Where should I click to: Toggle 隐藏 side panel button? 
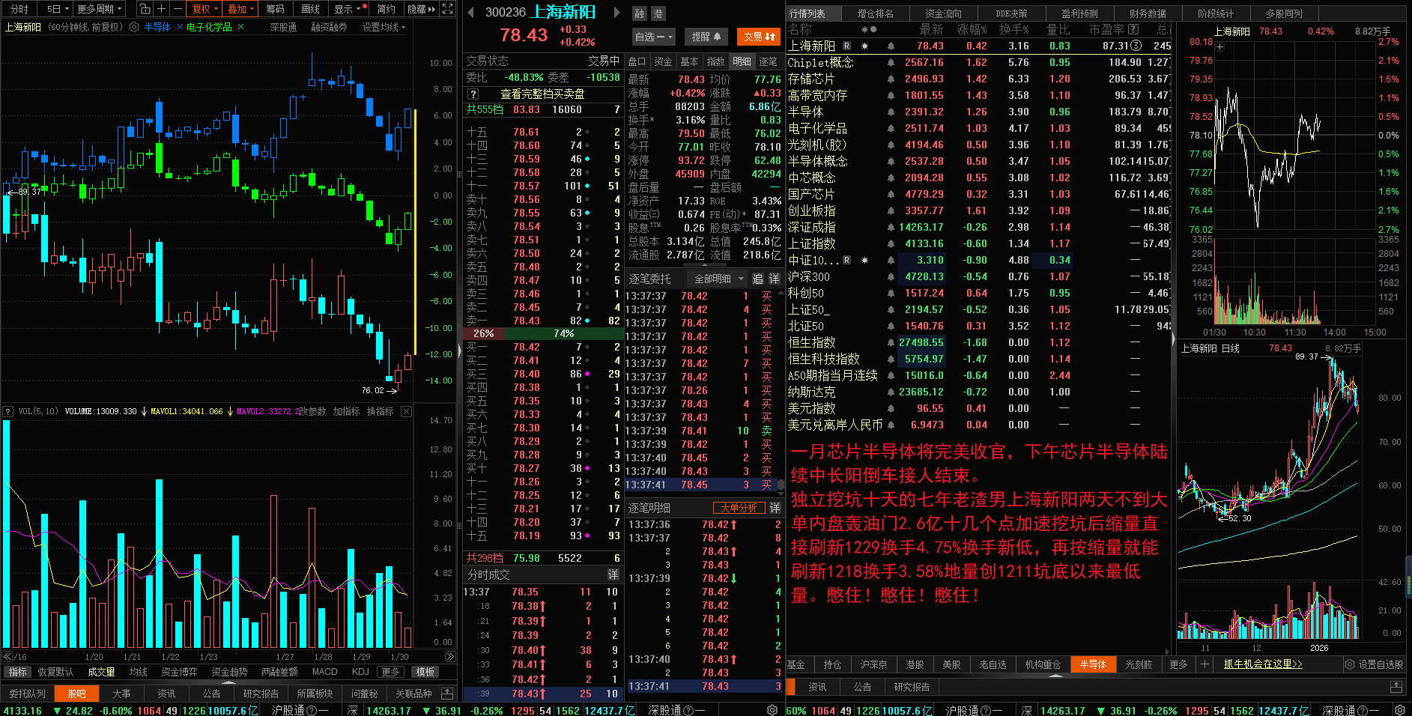[x=421, y=9]
